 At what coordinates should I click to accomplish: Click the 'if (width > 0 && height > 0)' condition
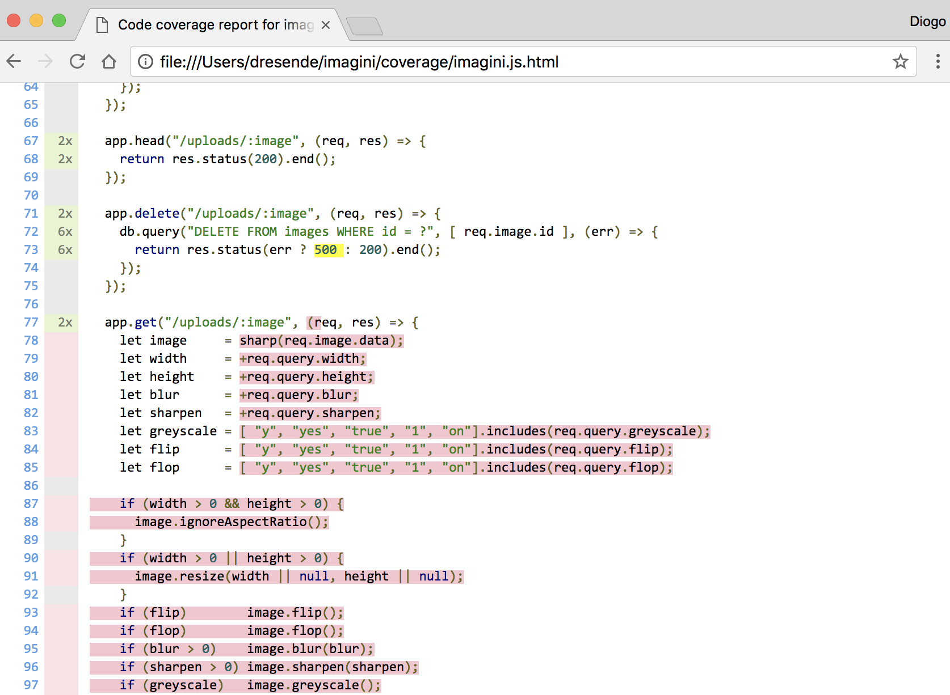tap(224, 504)
